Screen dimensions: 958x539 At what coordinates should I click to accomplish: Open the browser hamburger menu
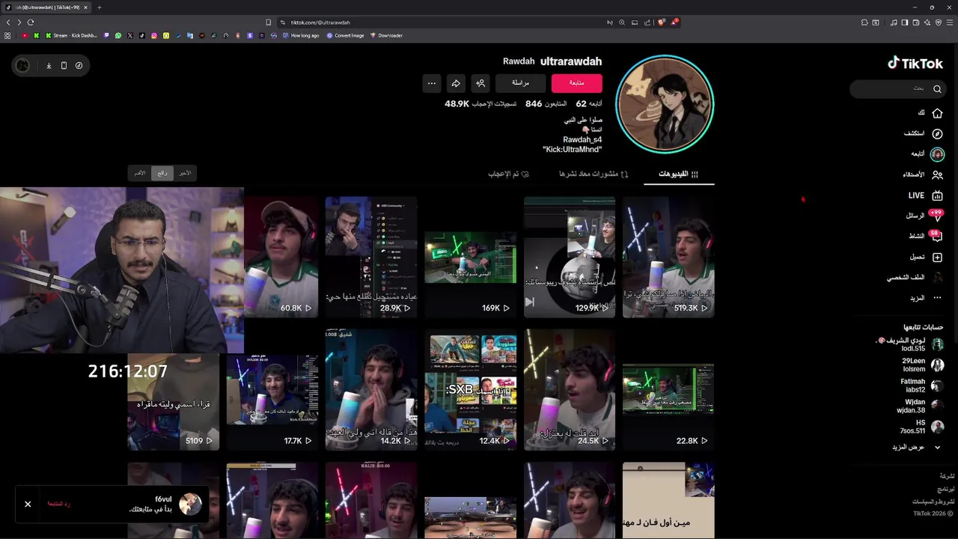949,22
